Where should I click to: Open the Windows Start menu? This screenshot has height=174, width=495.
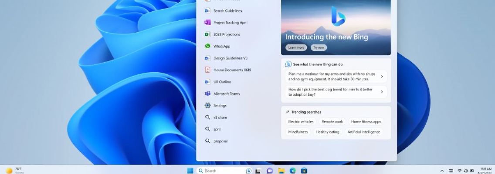click(x=190, y=171)
